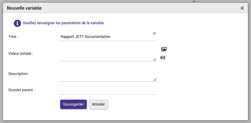Click the Description label
251x123 pixels.
pos(19,74)
